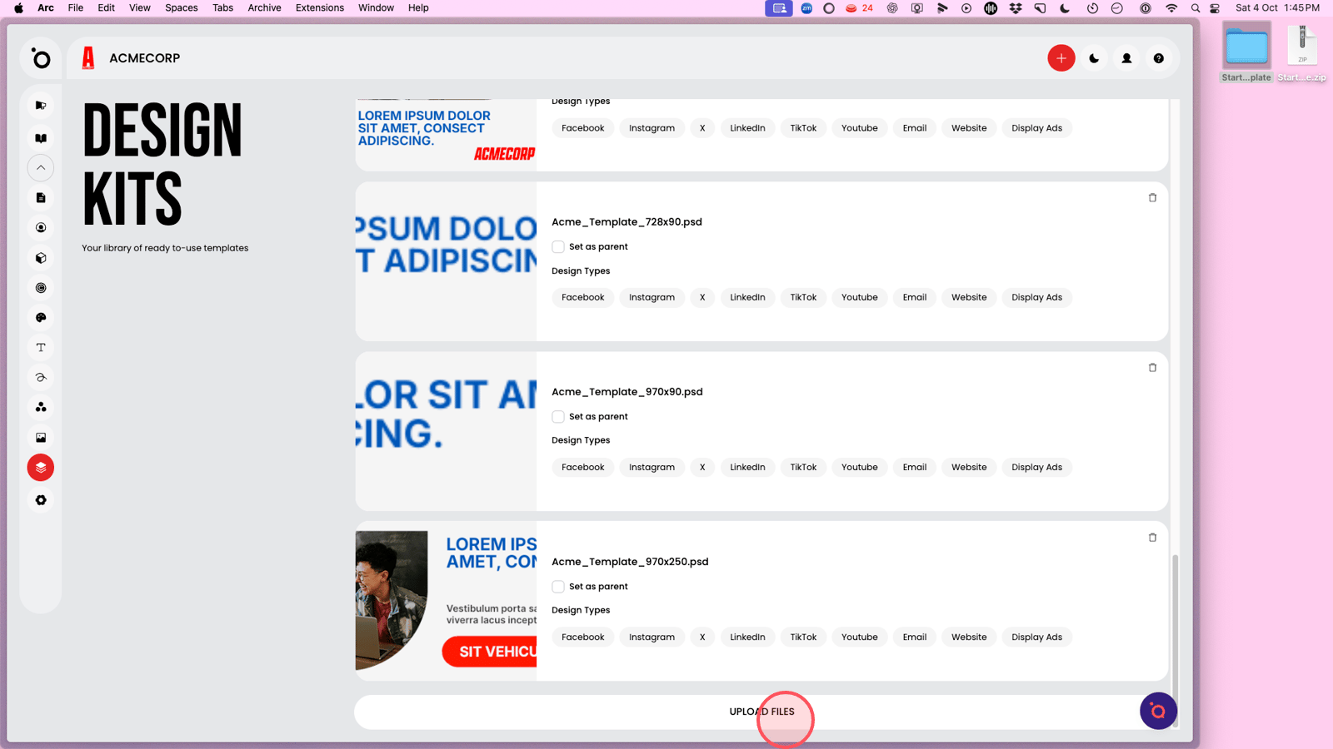
Task: Open the scribble signature icon in the sidebar
Action: (41, 378)
